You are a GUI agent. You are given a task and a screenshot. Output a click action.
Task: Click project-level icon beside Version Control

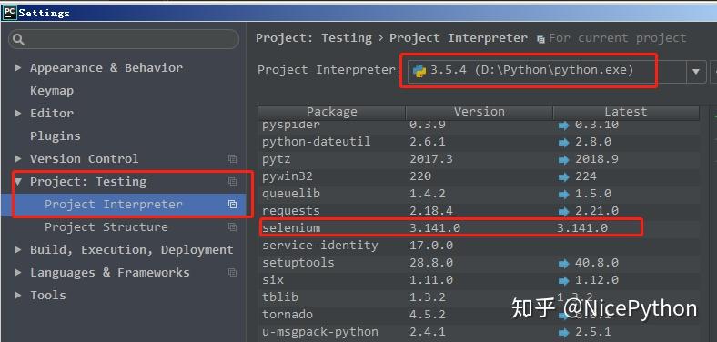pos(232,158)
